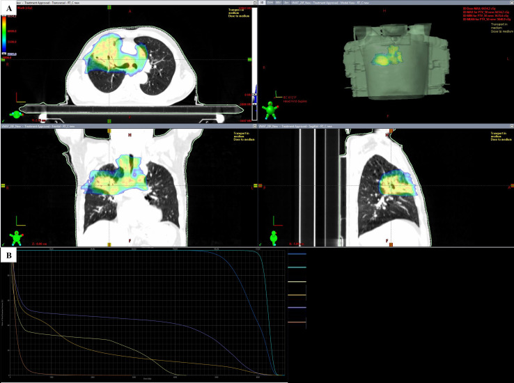
Task: Switch to the Arc tab
Action: point(286,3)
